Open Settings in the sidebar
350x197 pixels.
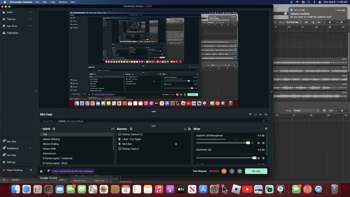[9, 162]
